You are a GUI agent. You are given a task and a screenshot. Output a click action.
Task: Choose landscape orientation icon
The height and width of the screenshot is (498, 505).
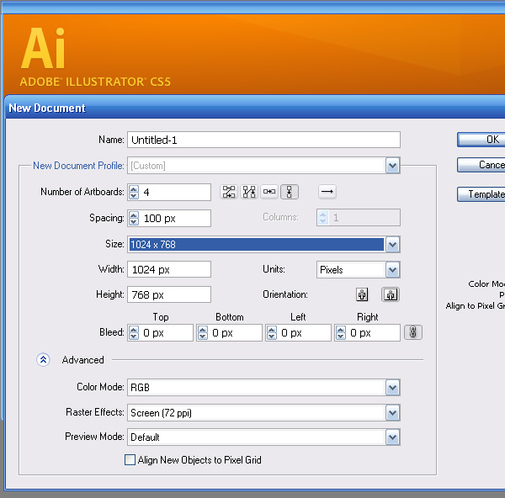pyautogui.click(x=391, y=294)
